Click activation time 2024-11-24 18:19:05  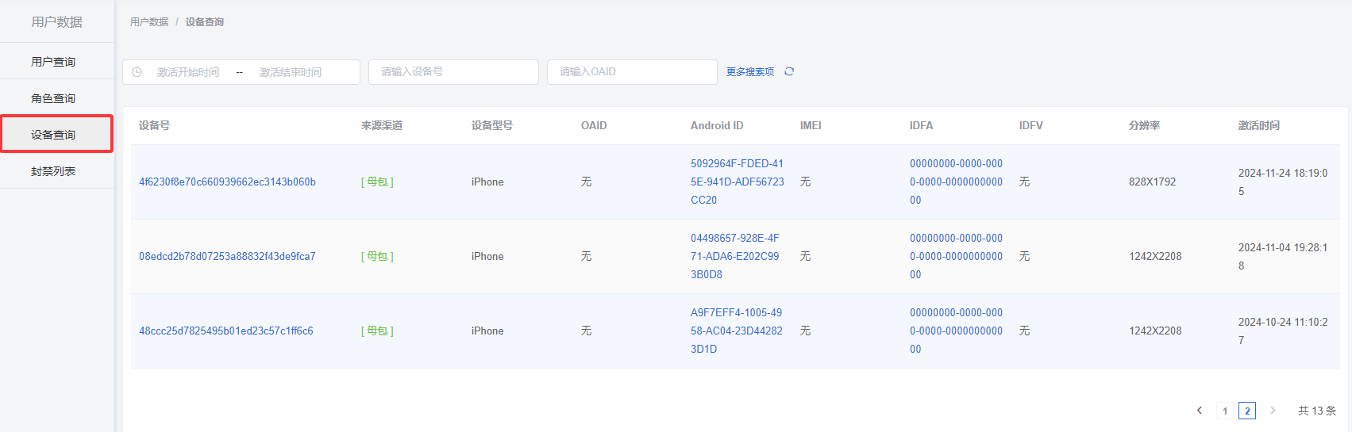click(1283, 182)
